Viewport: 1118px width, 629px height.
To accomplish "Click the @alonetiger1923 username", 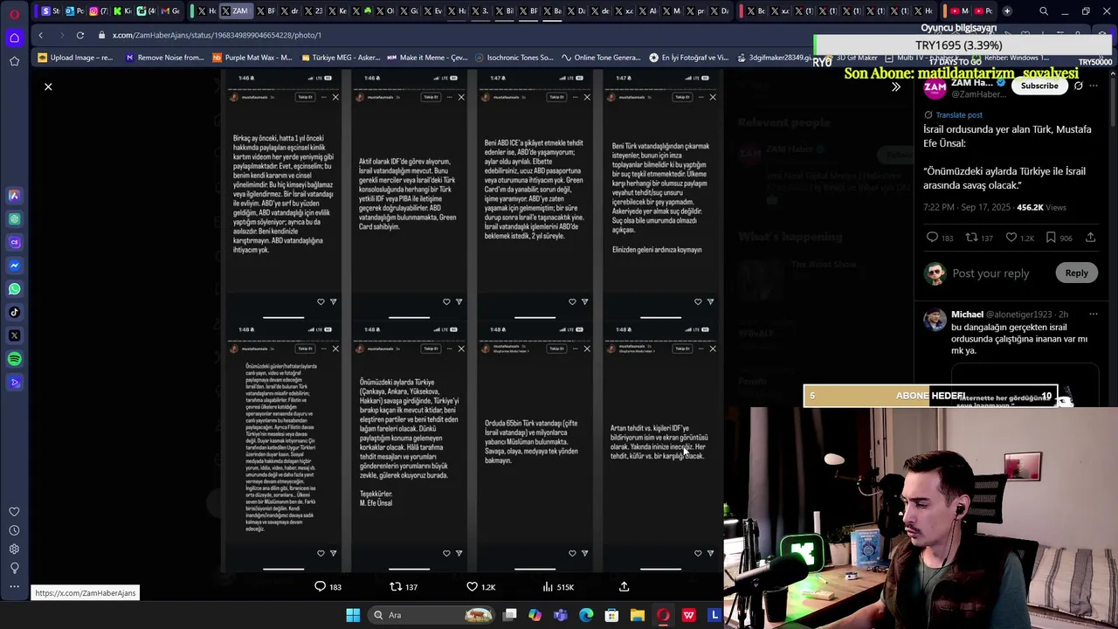I will (x=1018, y=314).
